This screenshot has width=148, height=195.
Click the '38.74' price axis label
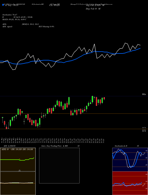click(144, 128)
